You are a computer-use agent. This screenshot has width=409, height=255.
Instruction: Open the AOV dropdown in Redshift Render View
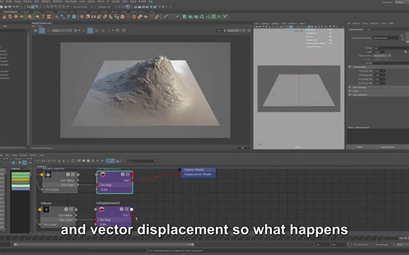62,31
